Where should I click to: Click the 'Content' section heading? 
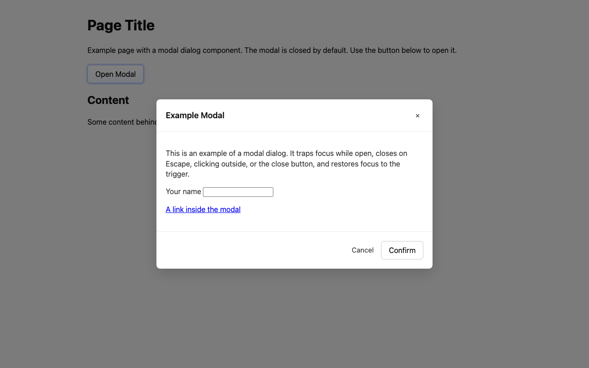click(108, 100)
